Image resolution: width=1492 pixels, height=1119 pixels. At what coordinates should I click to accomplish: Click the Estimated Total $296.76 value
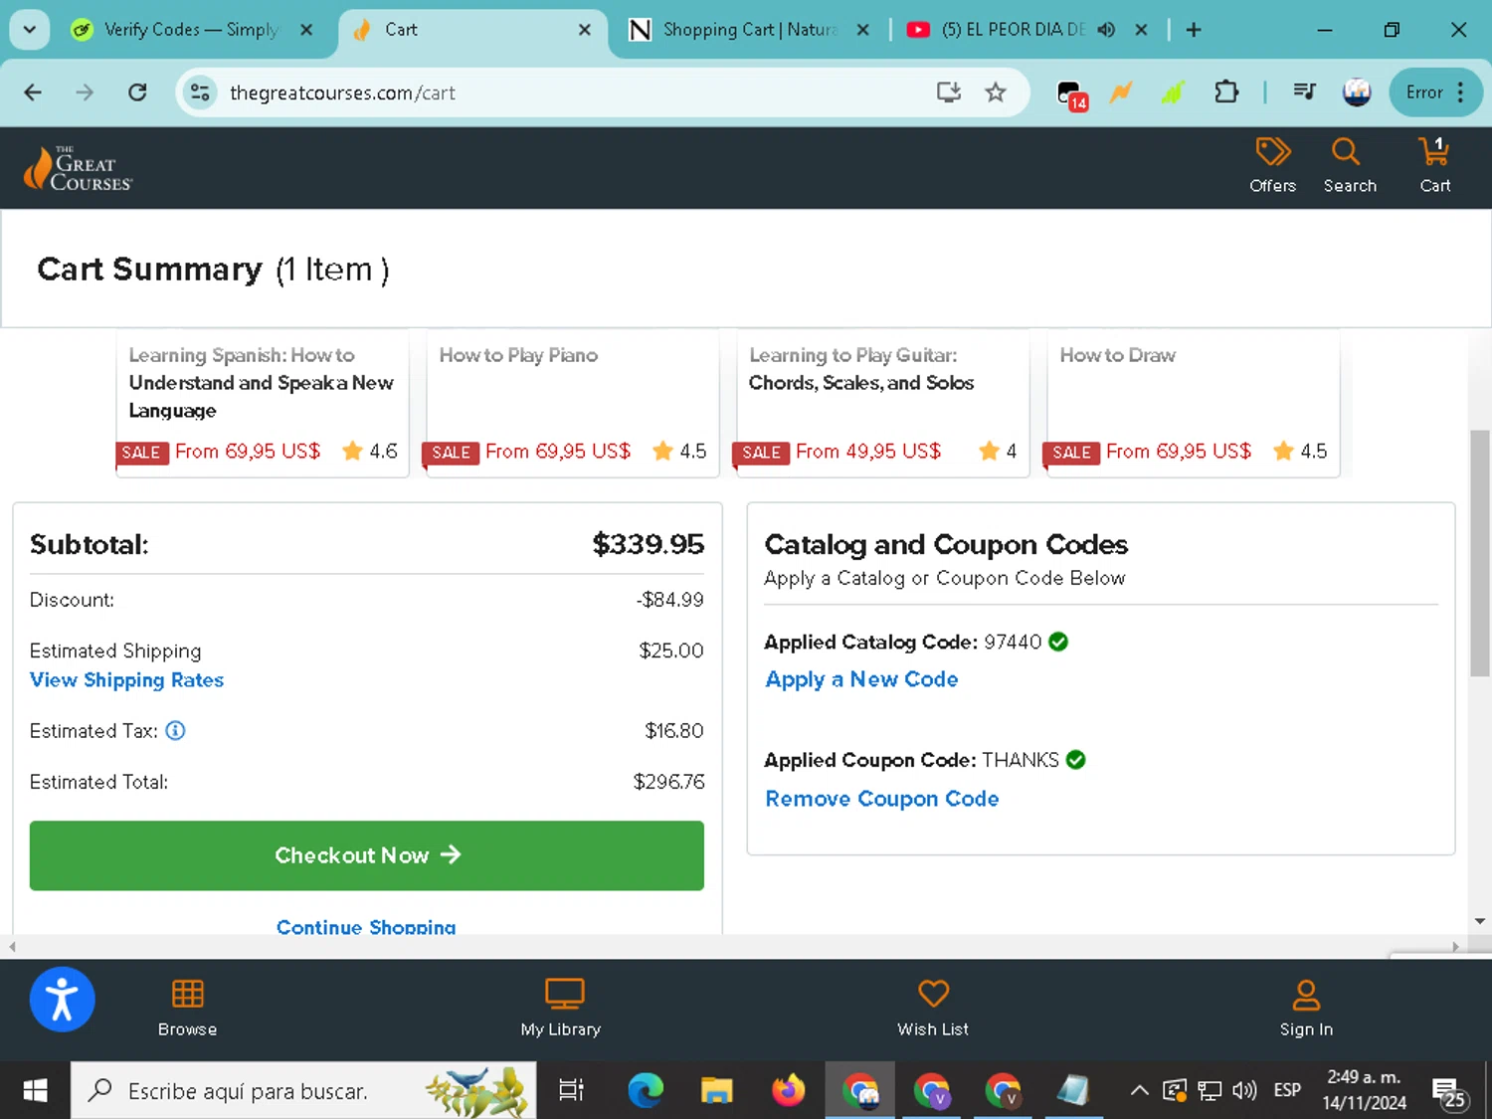668,782
